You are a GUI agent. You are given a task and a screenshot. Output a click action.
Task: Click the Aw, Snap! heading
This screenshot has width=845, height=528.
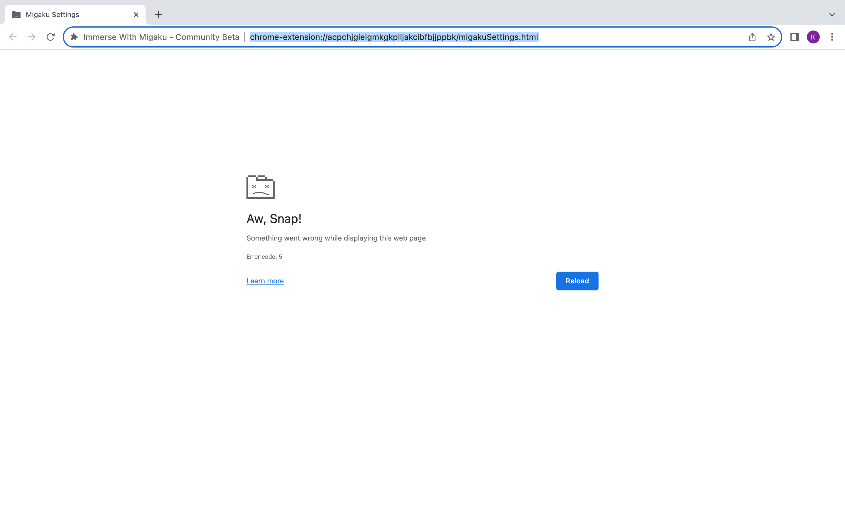pos(274,219)
